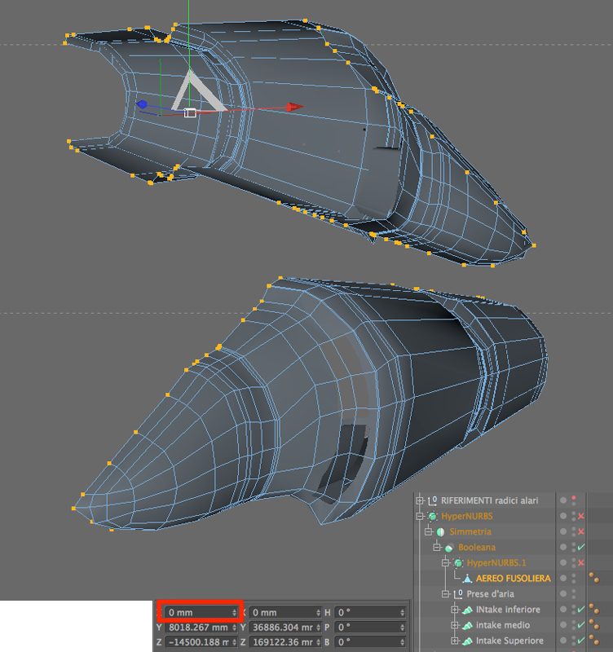The height and width of the screenshot is (652, 613).
Task: Click the INtake inferiore object icon
Action: point(467,610)
